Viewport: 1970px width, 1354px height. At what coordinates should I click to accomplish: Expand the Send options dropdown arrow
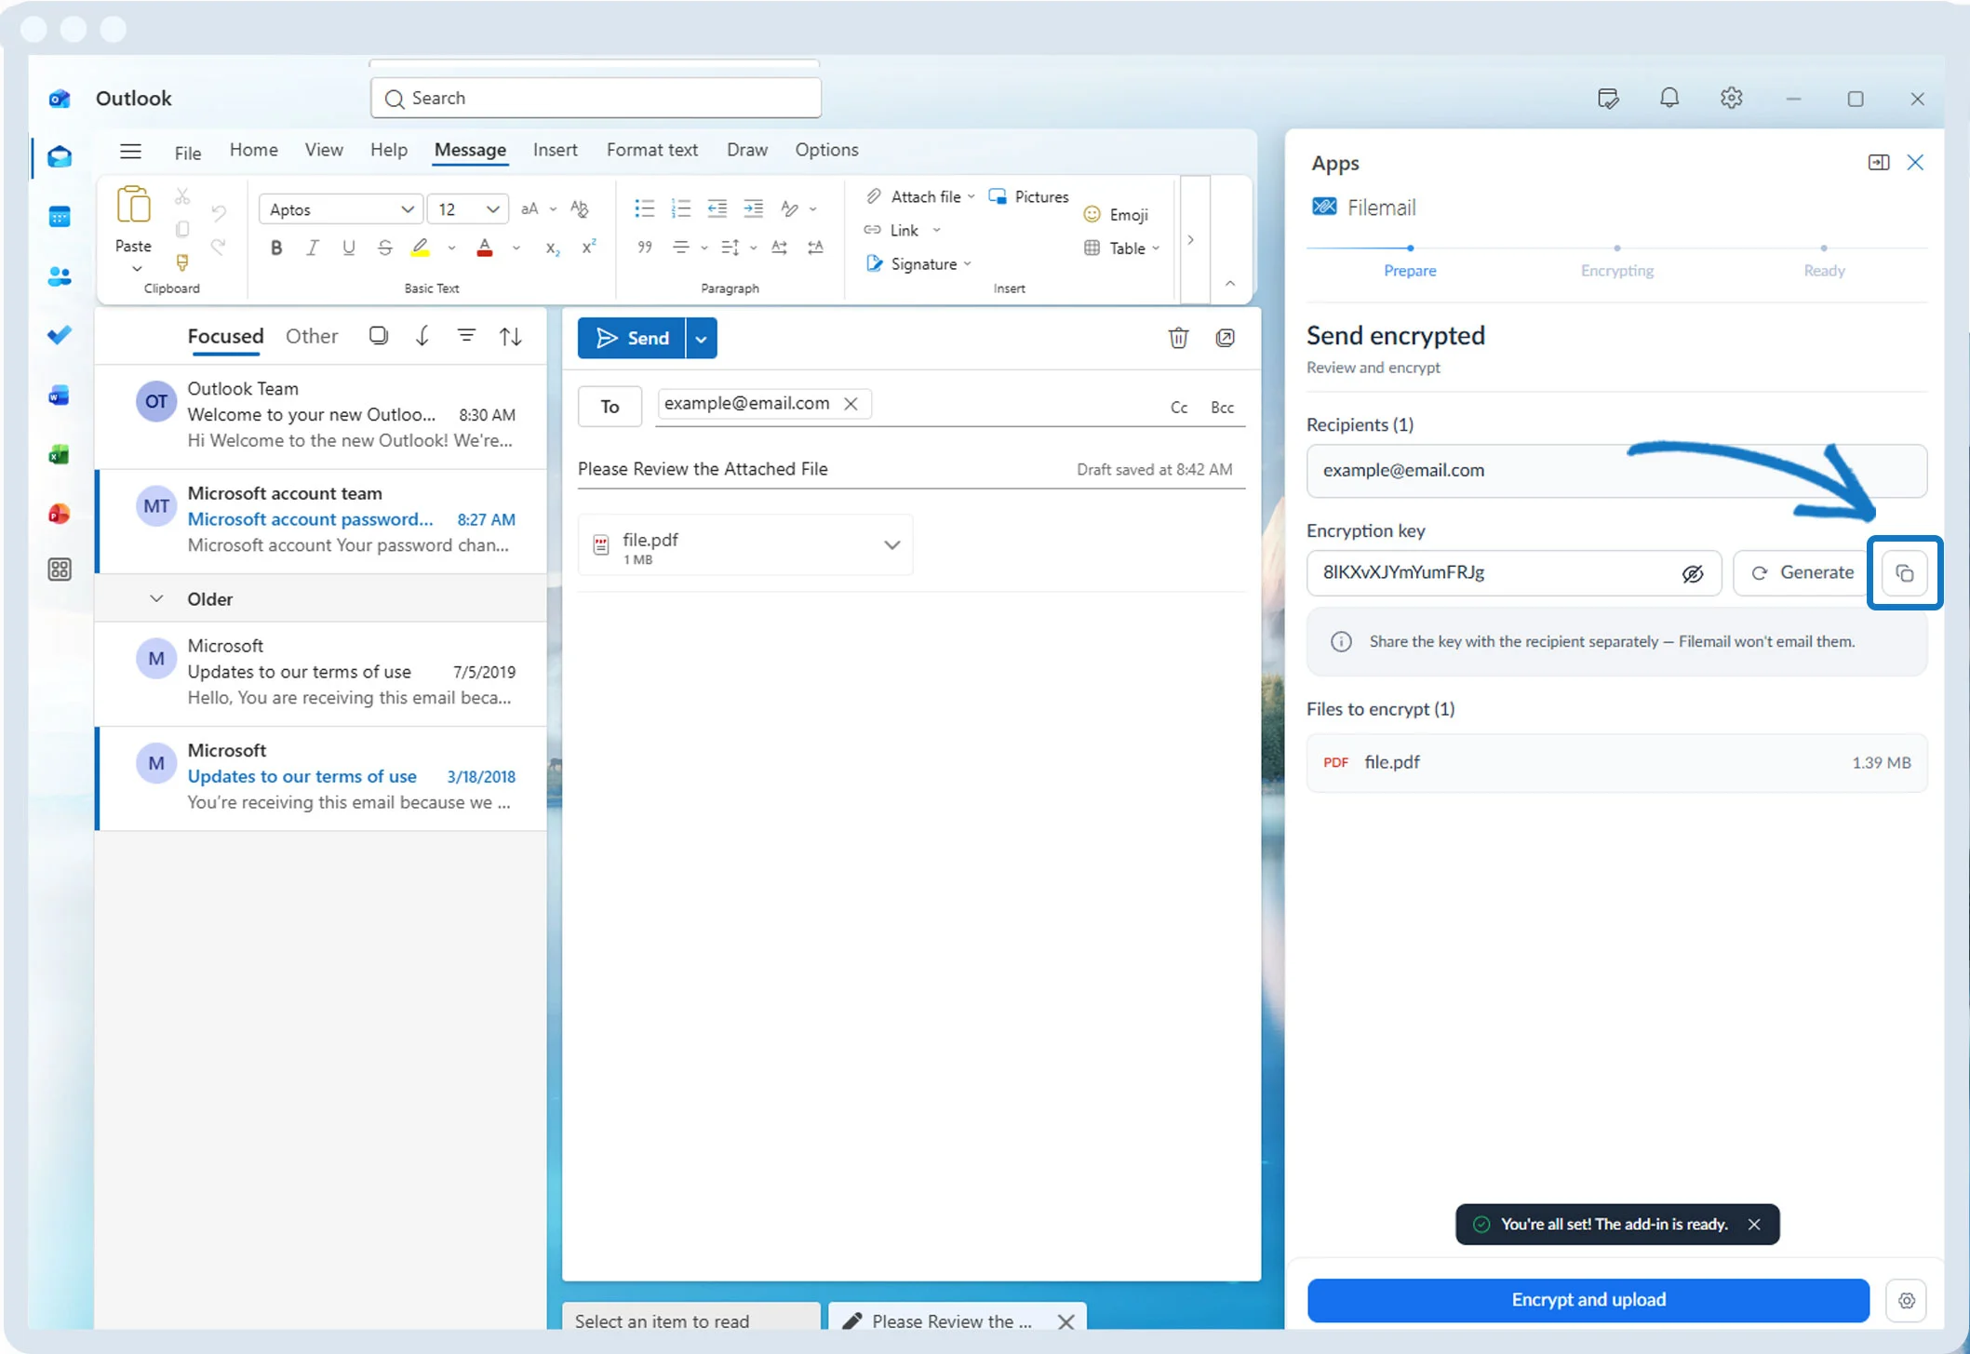[x=701, y=339]
